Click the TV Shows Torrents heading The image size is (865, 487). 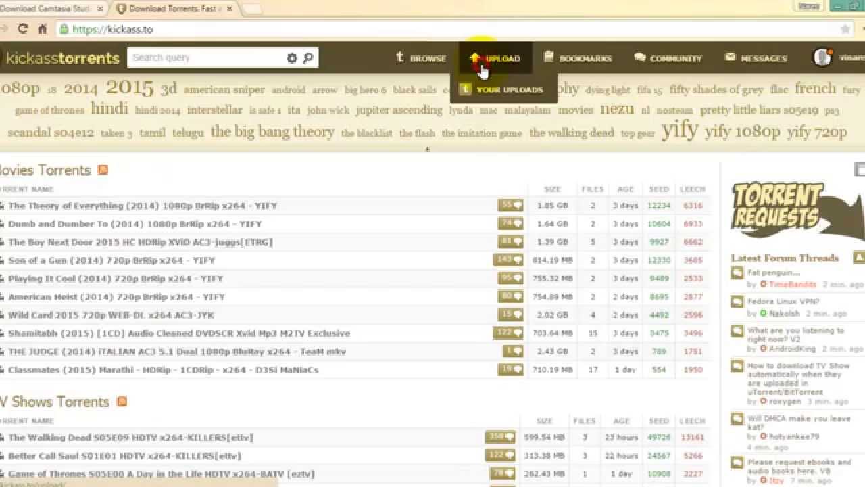pyautogui.click(x=55, y=401)
